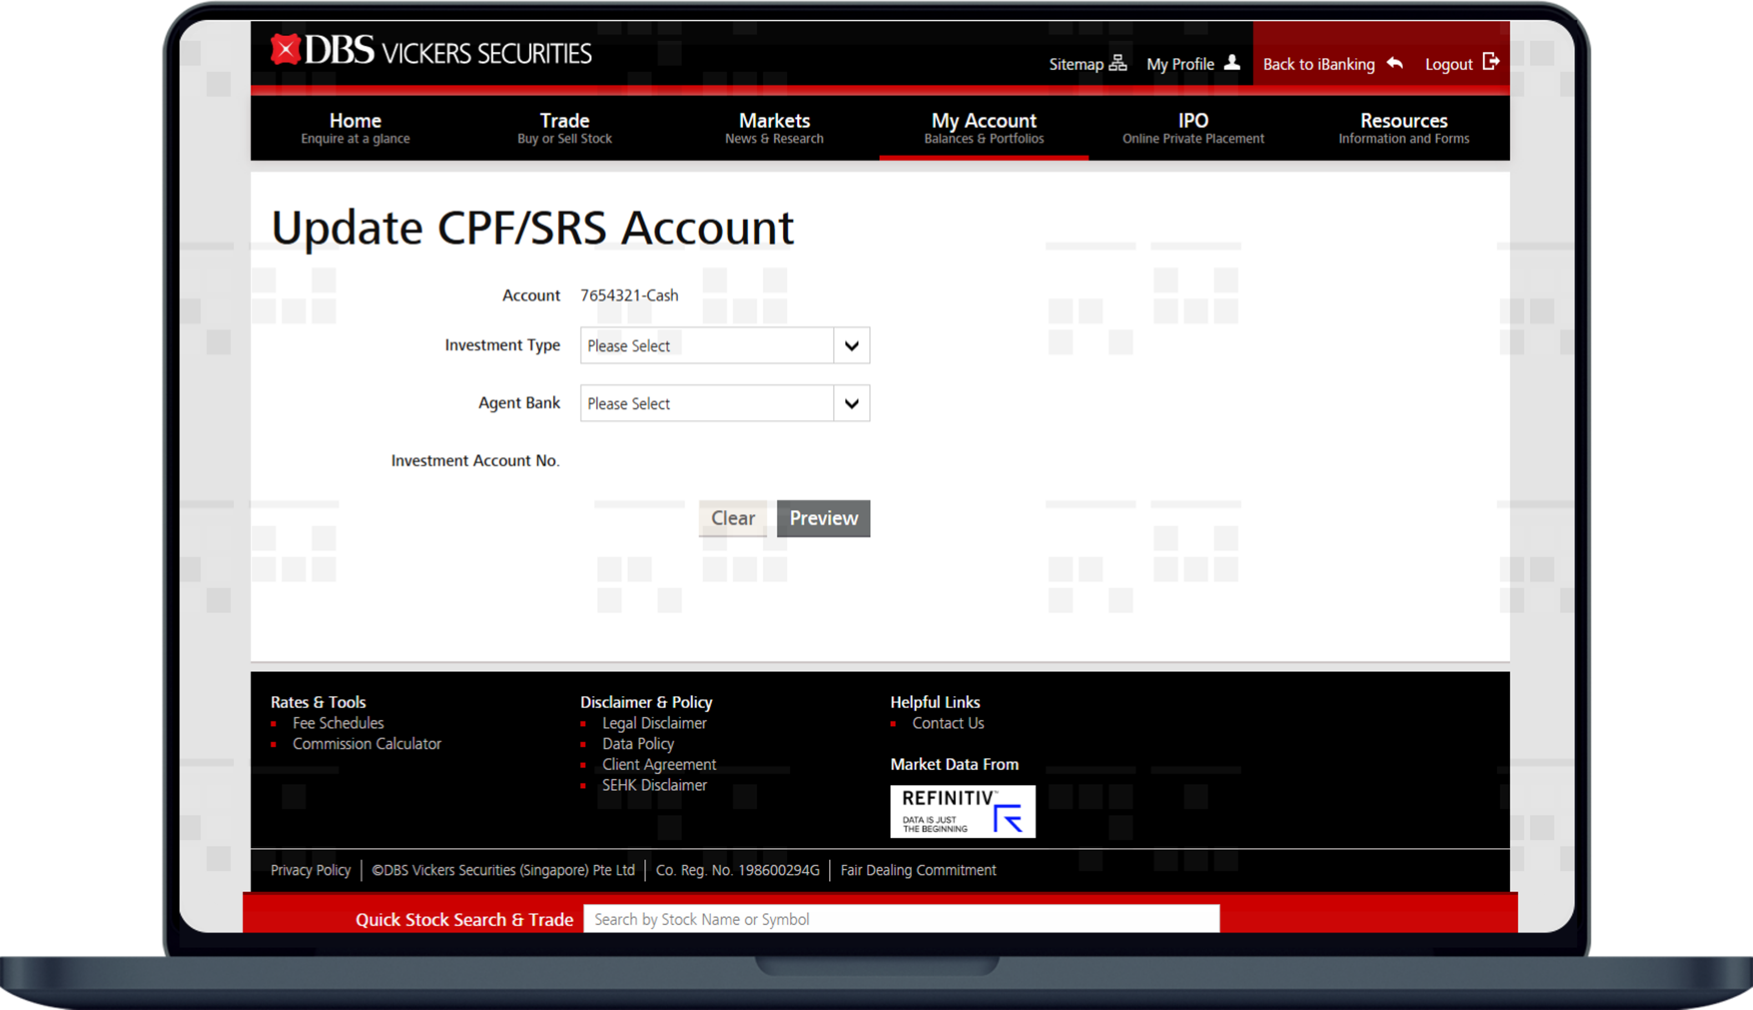Click the DBS Vickers Securities logo
1753x1010 pixels.
tap(430, 51)
